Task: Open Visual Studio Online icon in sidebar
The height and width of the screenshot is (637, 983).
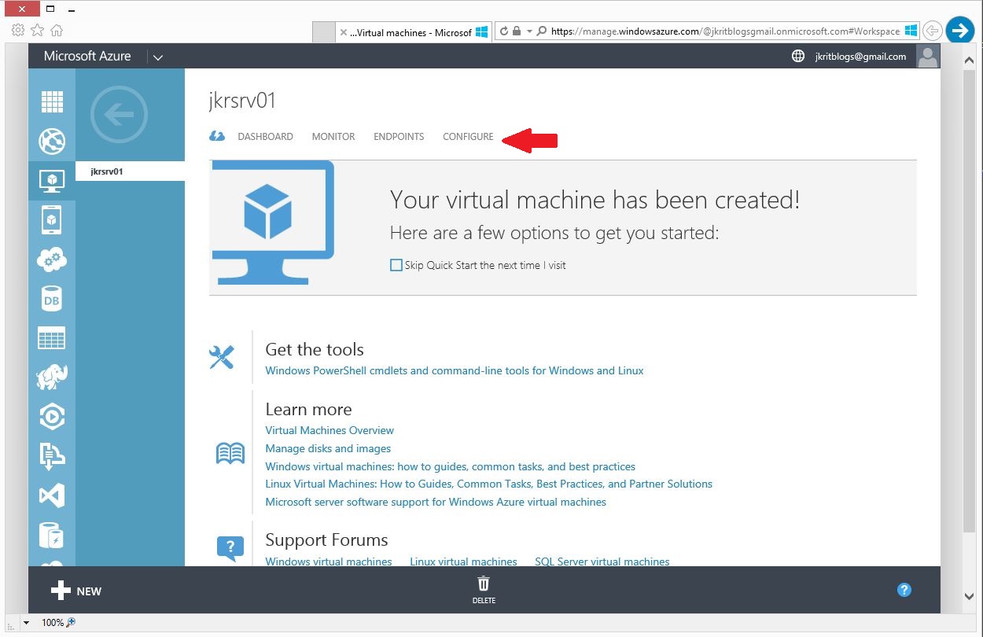Action: pos(52,495)
